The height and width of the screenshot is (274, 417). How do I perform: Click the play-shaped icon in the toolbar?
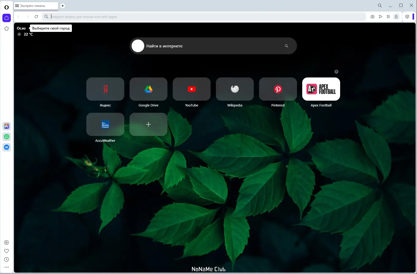click(380, 17)
